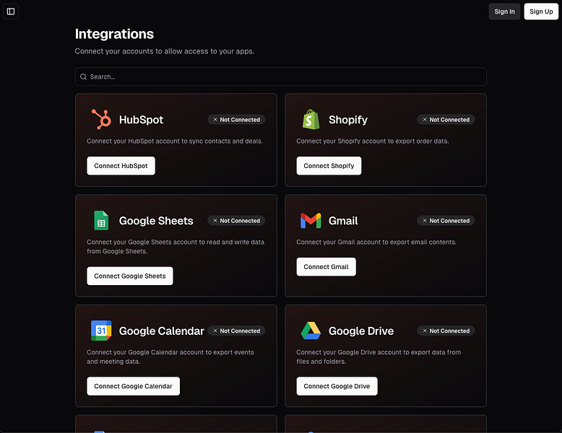Click the Gmail card title
Screen dimensions: 562x433
(343, 221)
